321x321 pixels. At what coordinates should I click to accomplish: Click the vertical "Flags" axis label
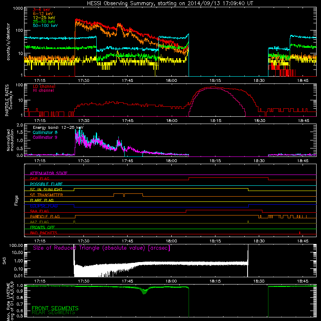click(16, 200)
